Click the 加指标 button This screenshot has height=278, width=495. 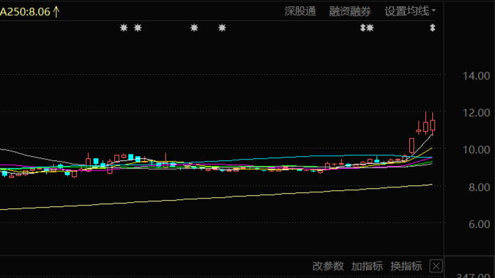[367, 266]
